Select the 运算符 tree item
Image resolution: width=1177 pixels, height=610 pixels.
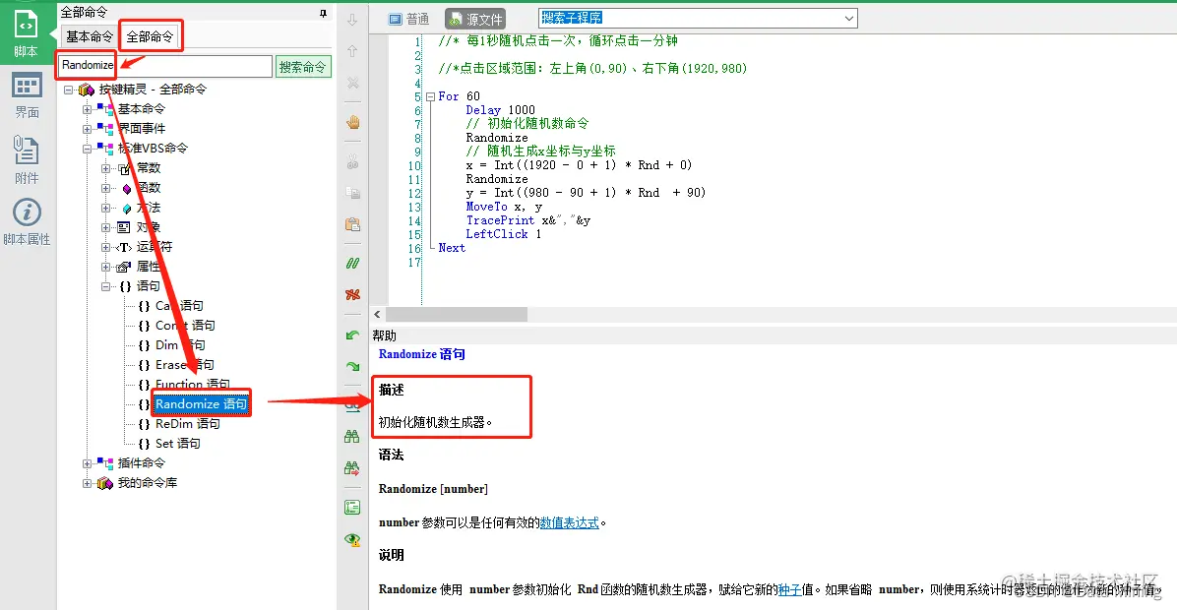pyautogui.click(x=154, y=247)
